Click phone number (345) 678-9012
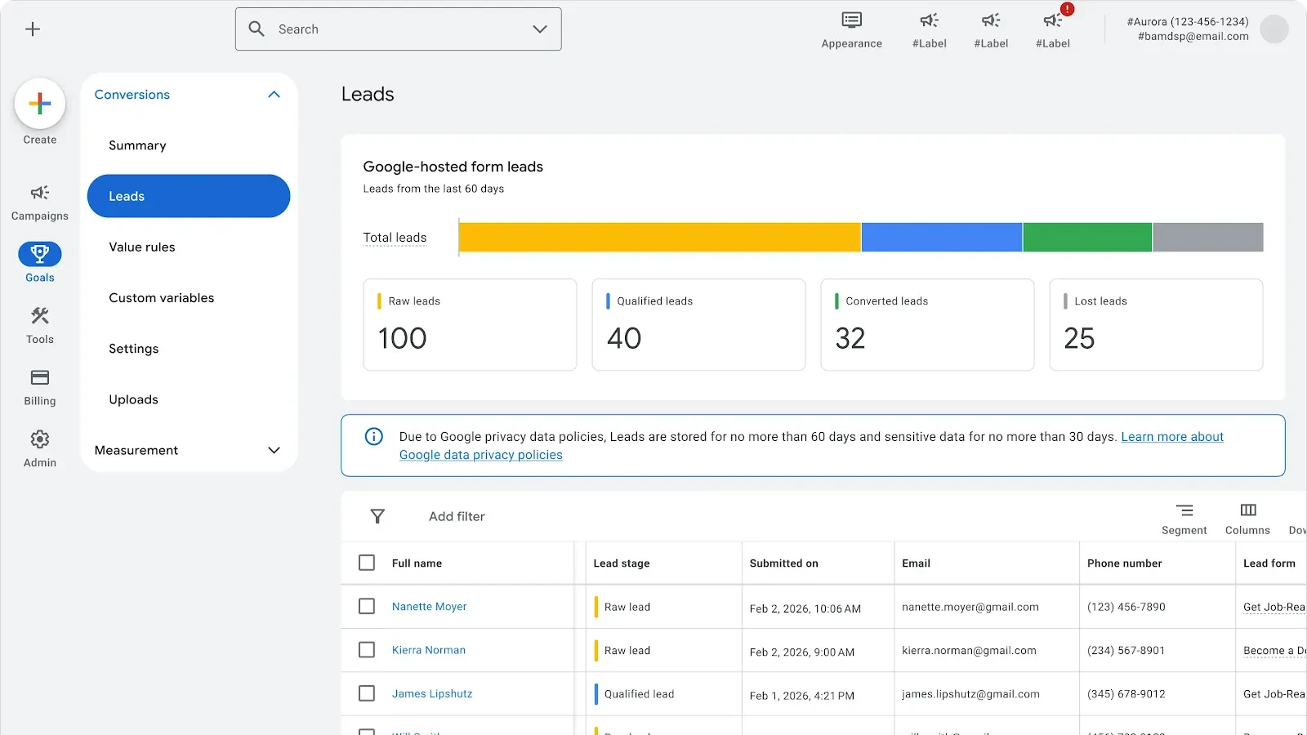 (1126, 694)
